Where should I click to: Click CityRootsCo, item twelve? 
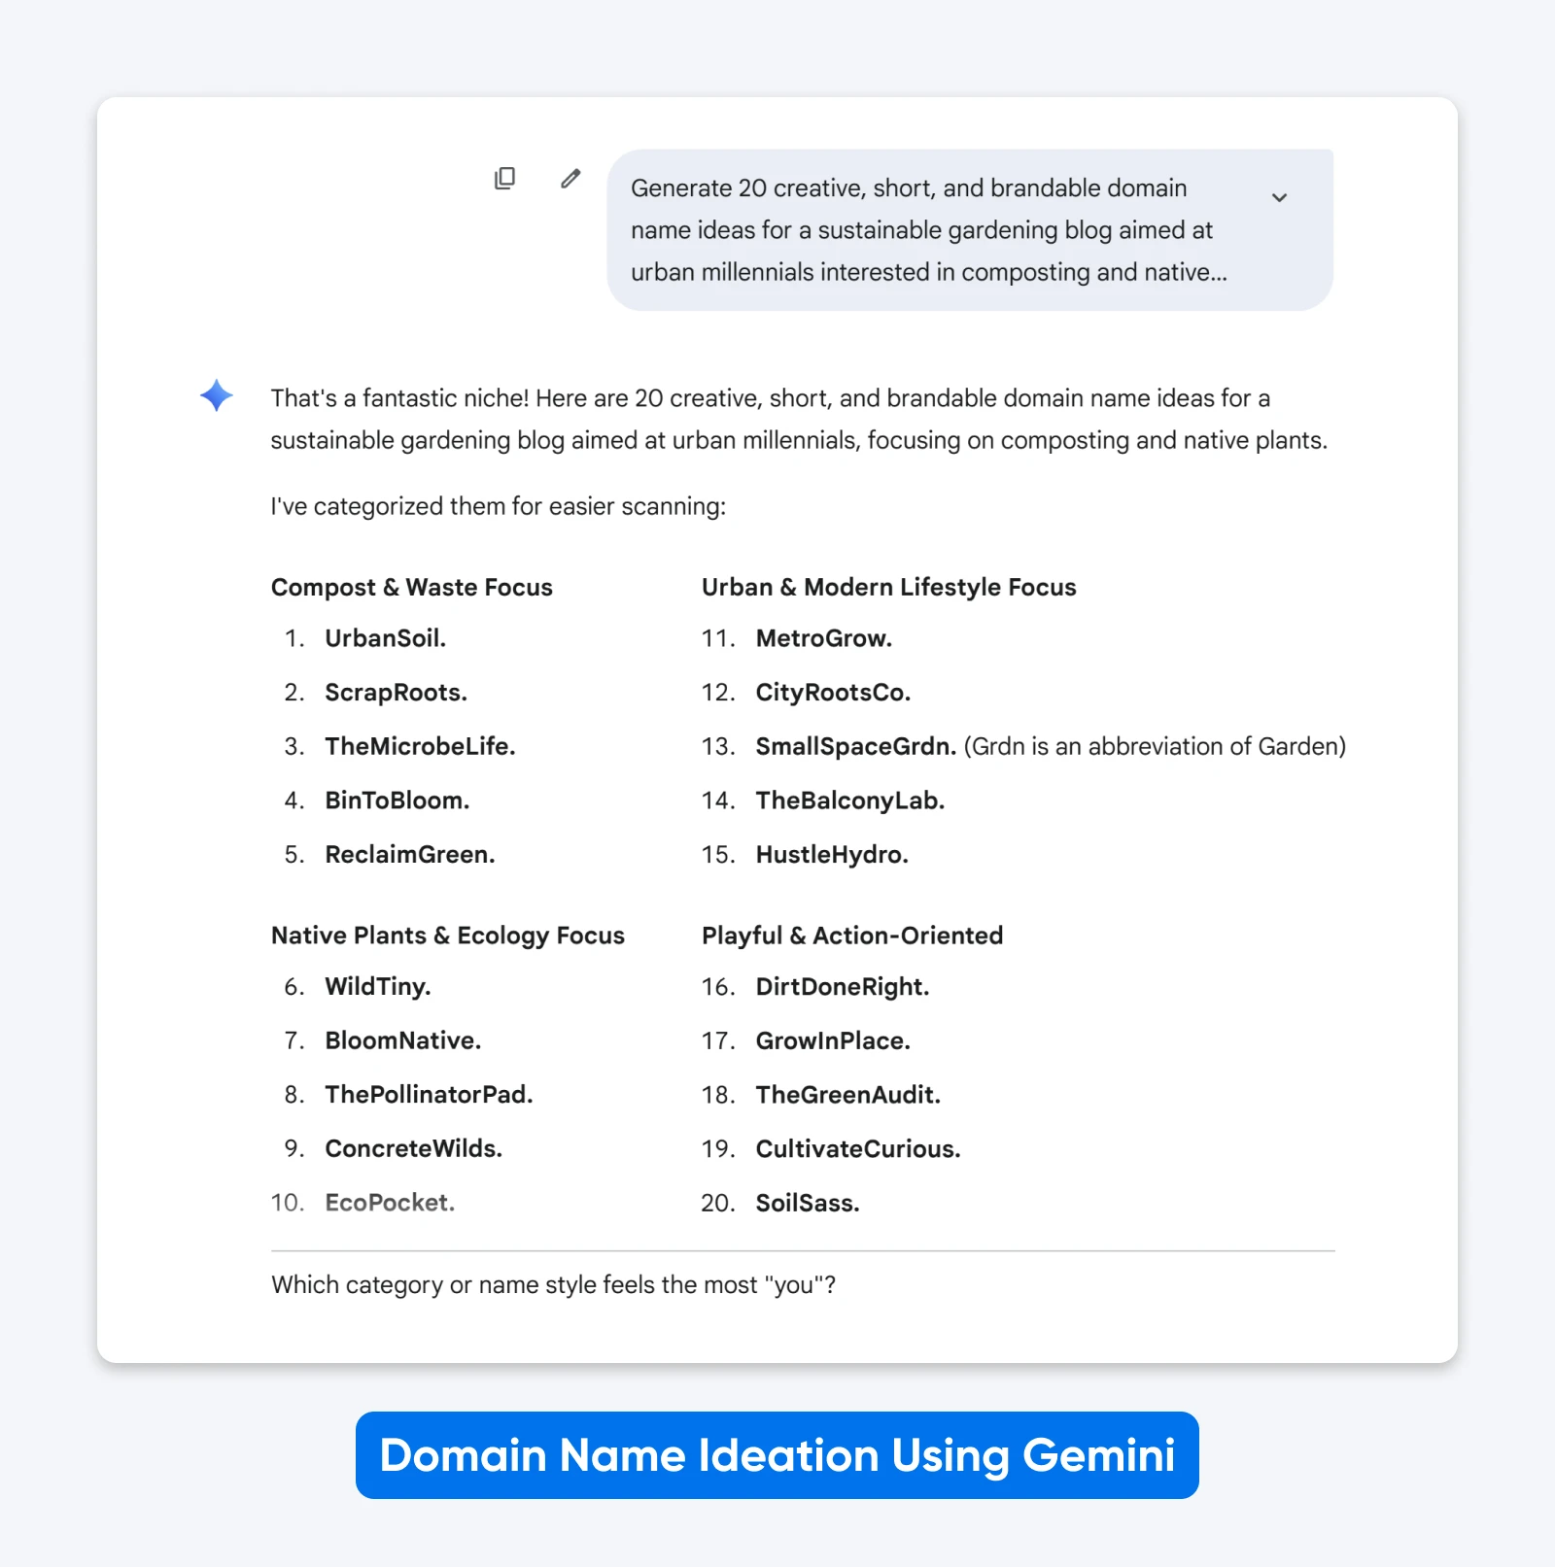click(832, 692)
